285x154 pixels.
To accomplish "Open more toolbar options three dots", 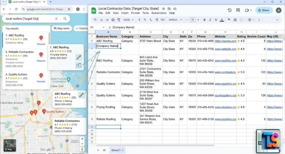I will [x=259, y=20].
